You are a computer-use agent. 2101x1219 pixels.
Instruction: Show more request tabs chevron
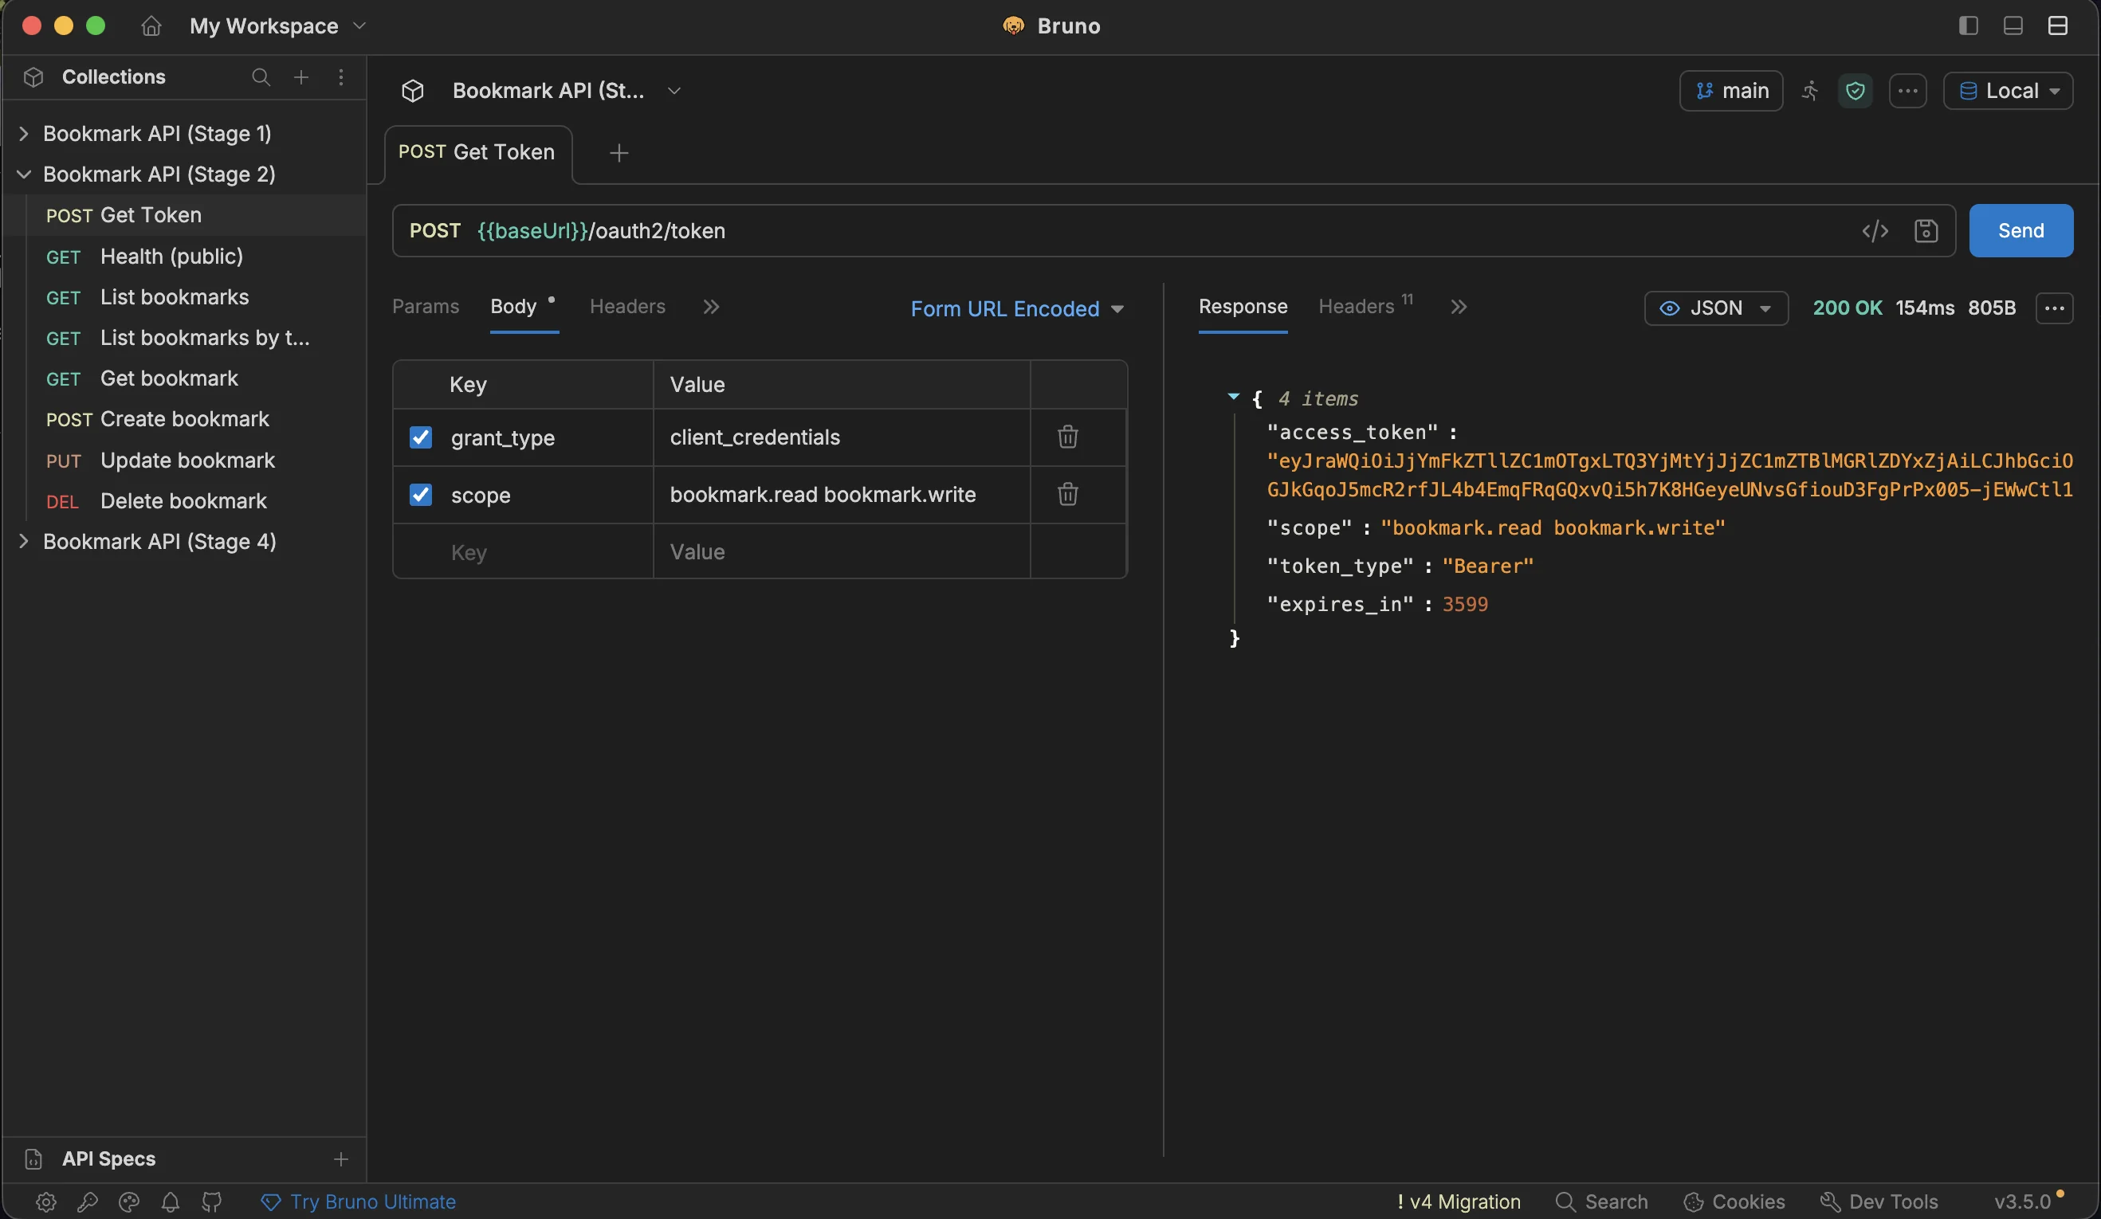(711, 308)
